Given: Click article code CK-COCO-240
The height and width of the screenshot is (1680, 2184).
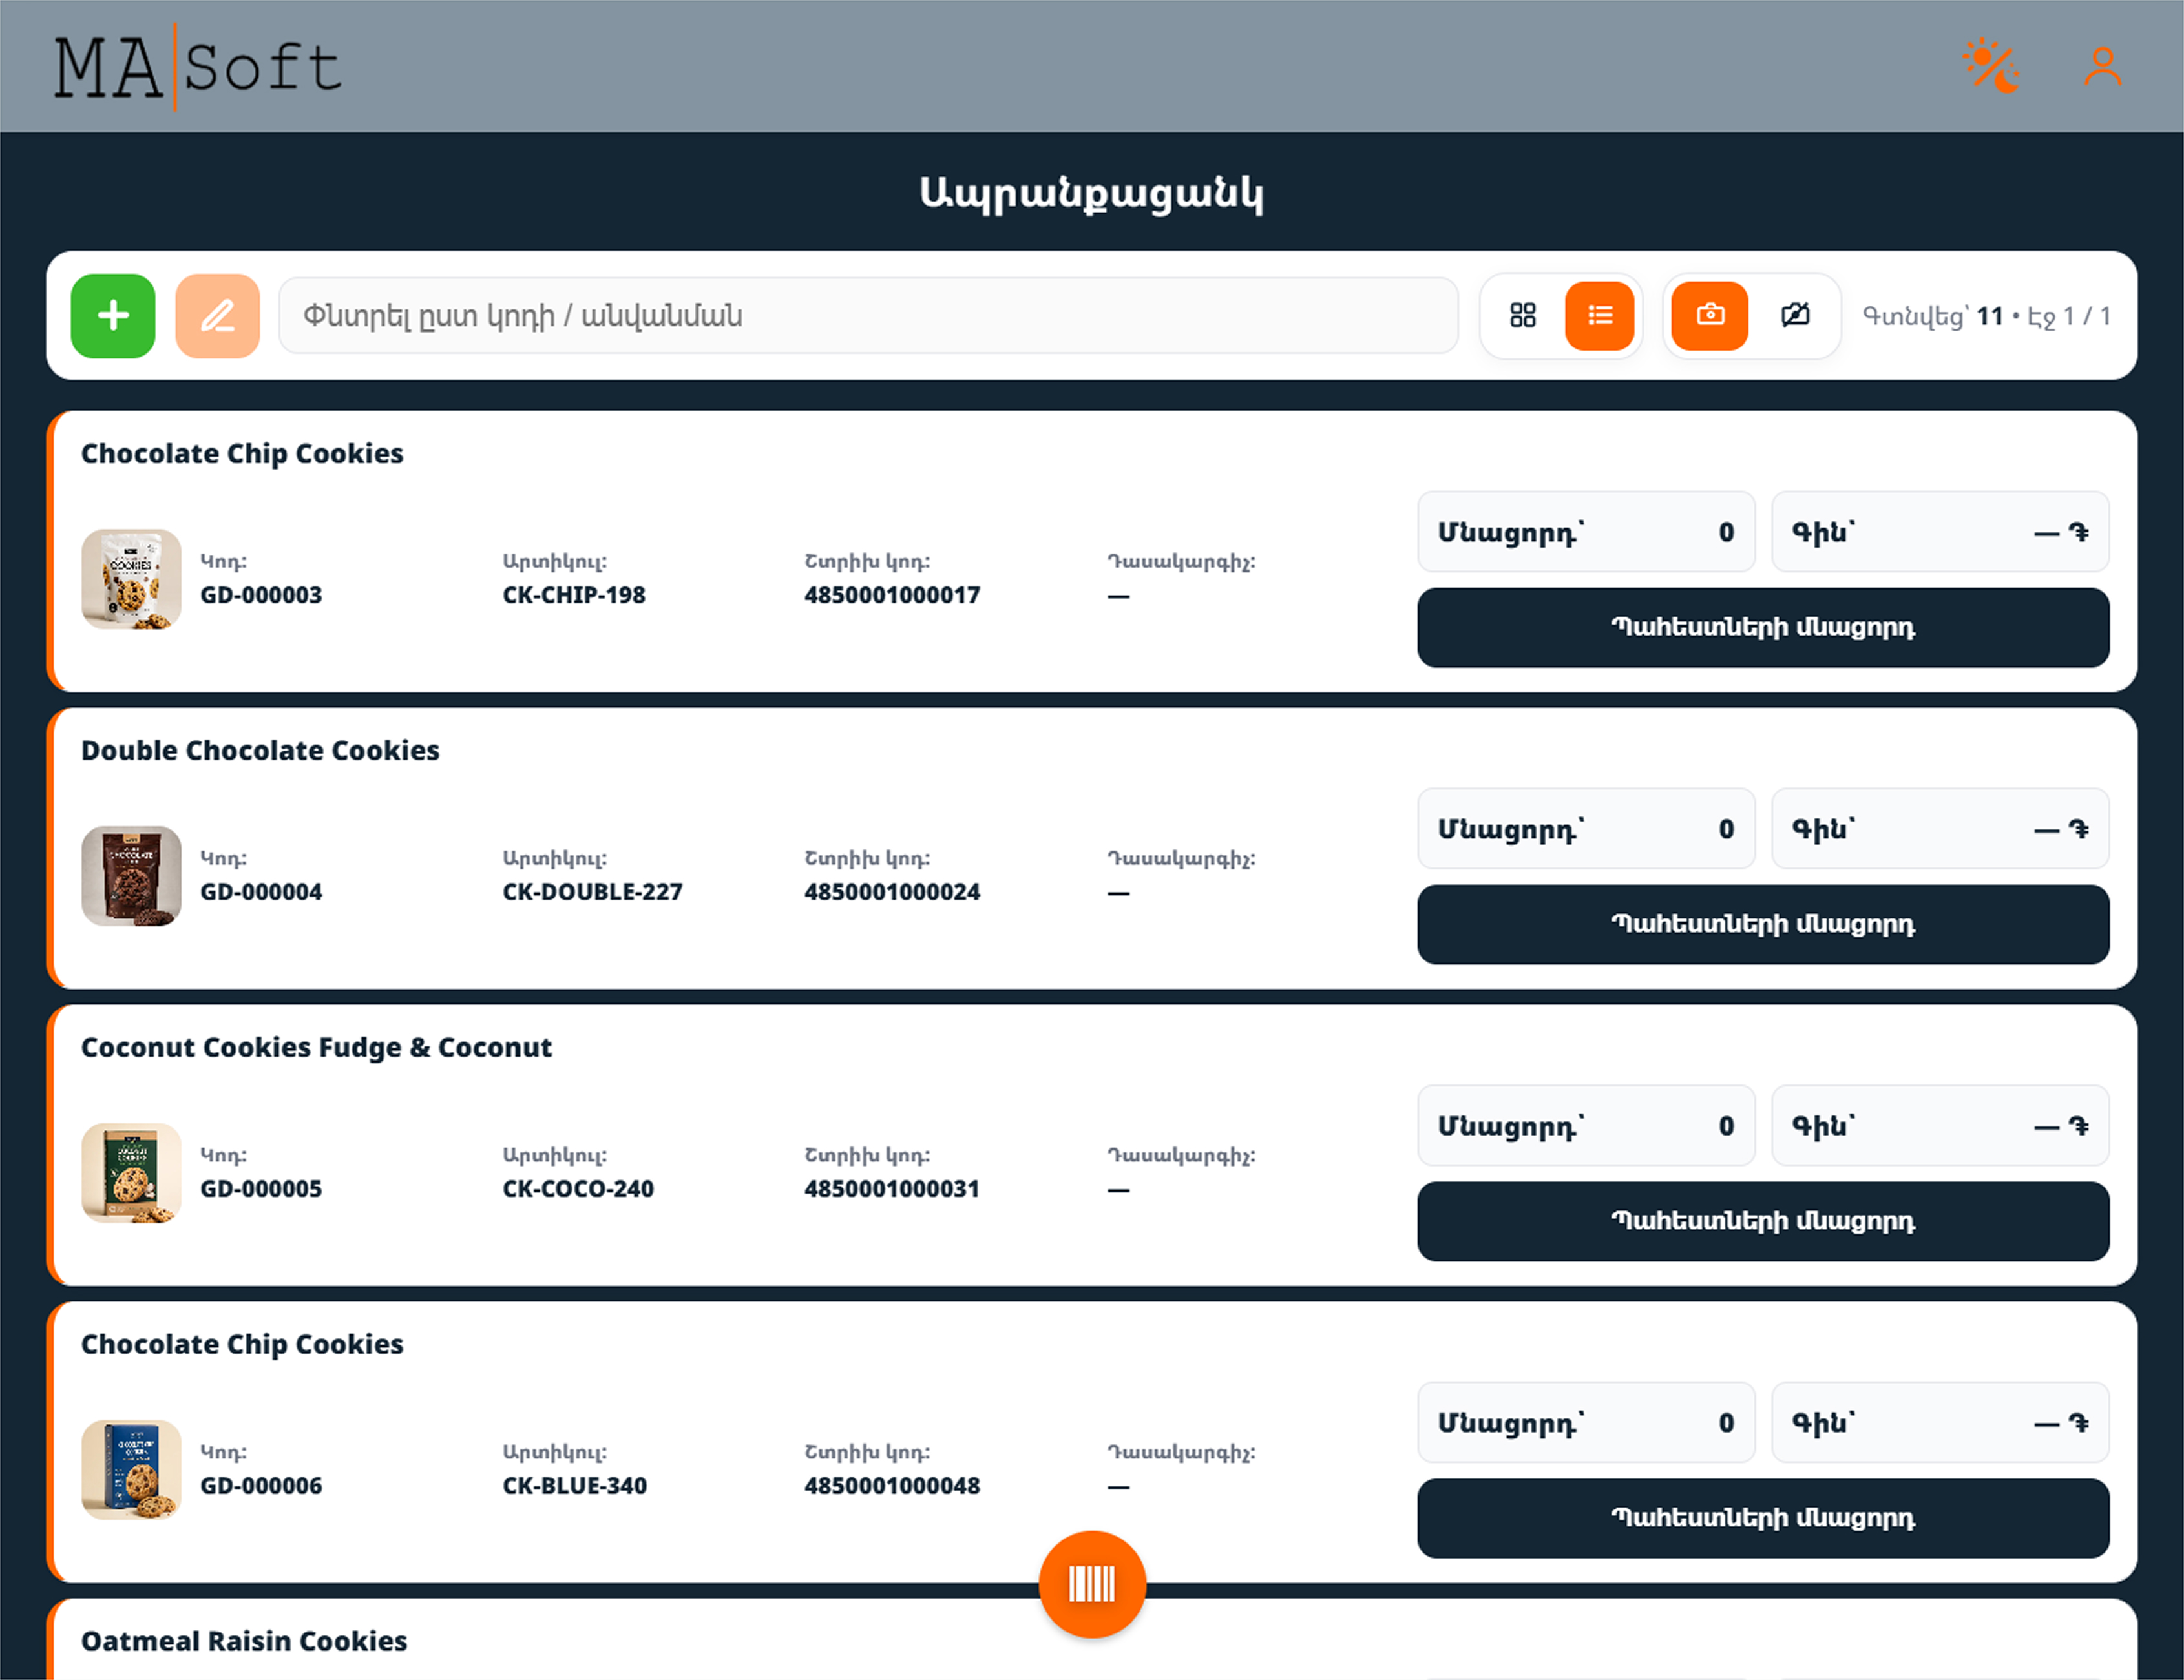Looking at the screenshot, I should pyautogui.click(x=578, y=1188).
